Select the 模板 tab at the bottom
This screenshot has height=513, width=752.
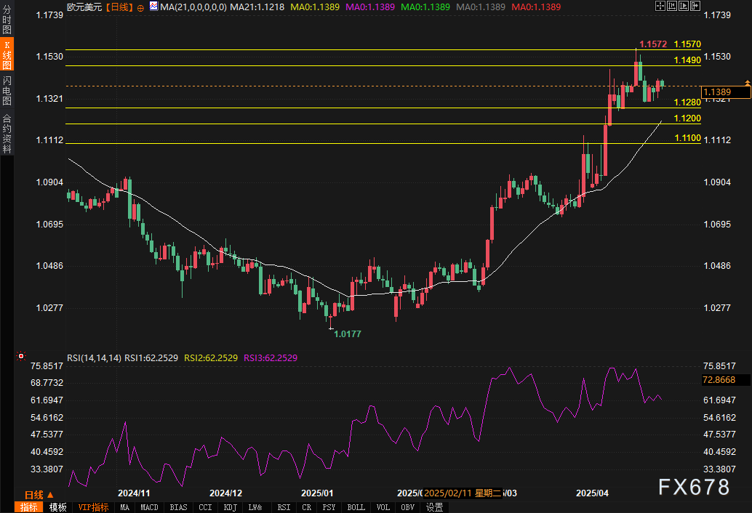point(58,507)
